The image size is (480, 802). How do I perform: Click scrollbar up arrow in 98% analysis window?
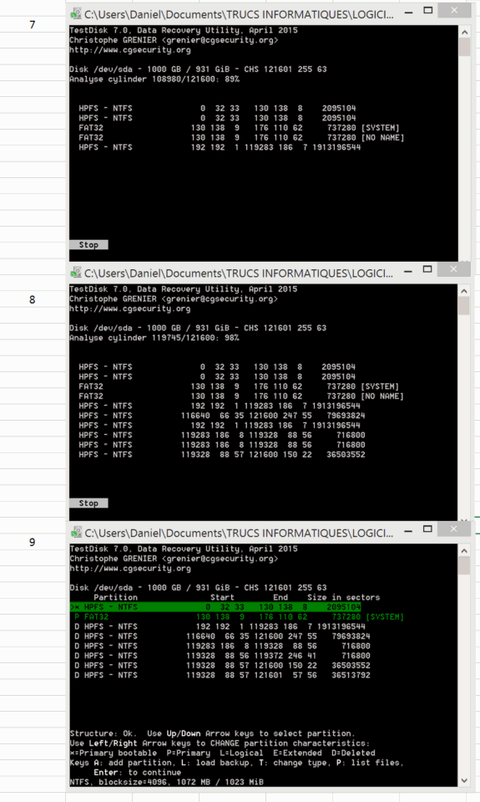pos(464,291)
